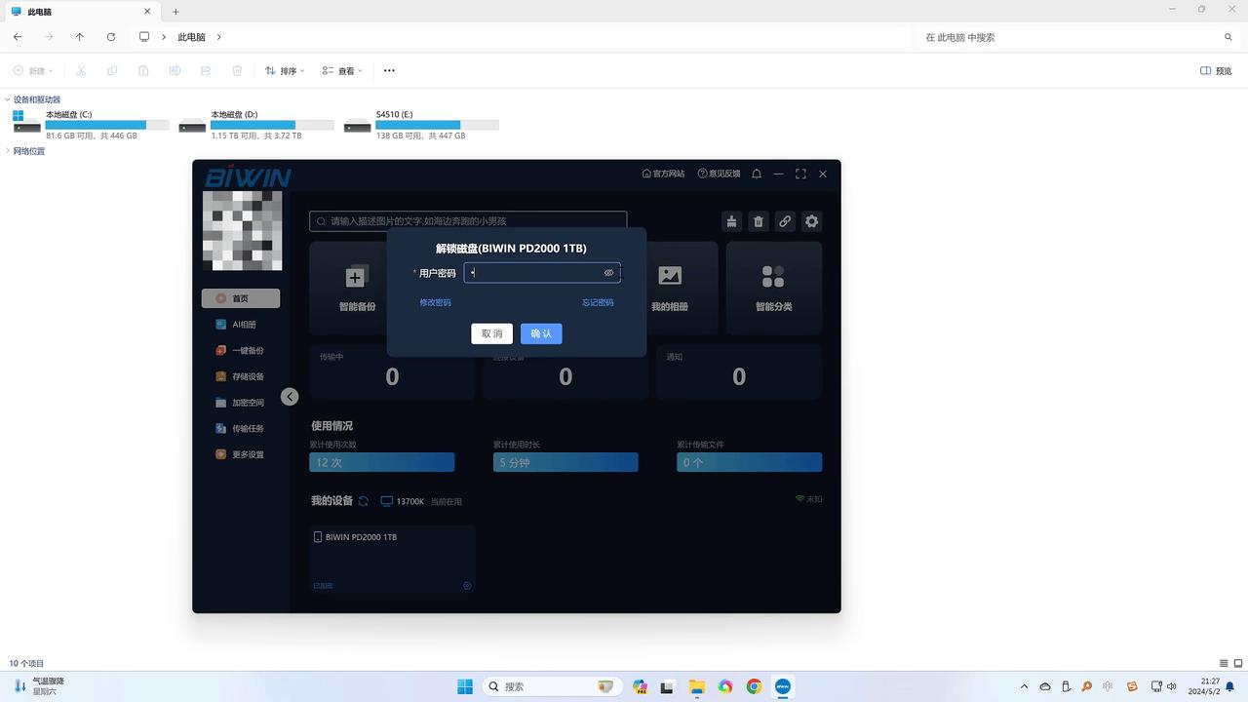This screenshot has width=1248, height=702.
Task: Collapse the BIWIN sidebar with the arrow chevron
Action: click(x=290, y=397)
